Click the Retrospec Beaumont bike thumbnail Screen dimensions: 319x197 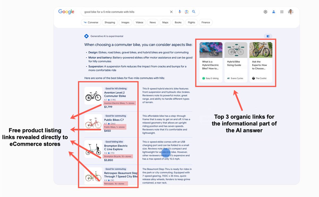point(93,176)
